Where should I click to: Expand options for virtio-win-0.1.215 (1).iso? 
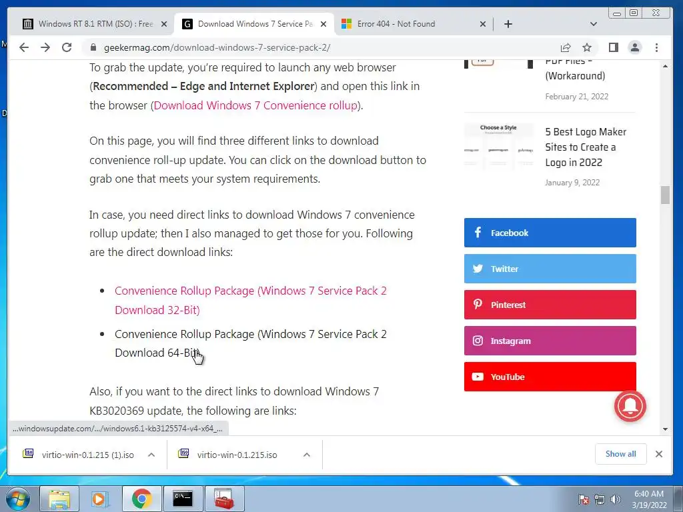151,455
